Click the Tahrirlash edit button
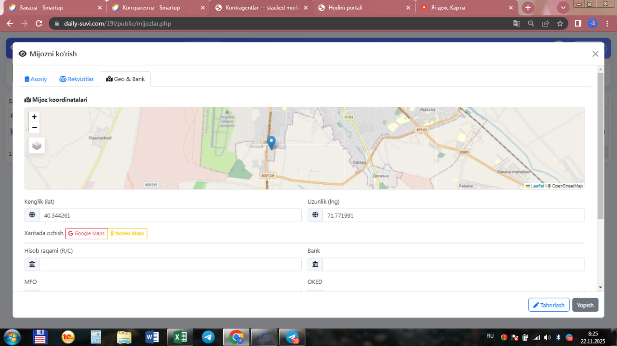The image size is (617, 346). [x=549, y=305]
